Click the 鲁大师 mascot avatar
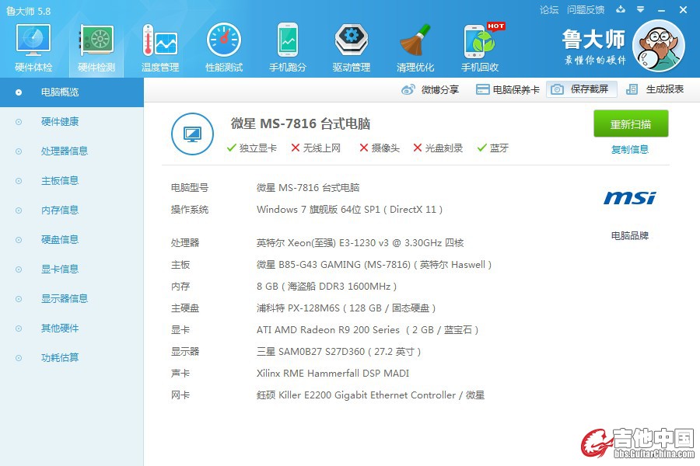Image resolution: width=700 pixels, height=466 pixels. pos(659,46)
